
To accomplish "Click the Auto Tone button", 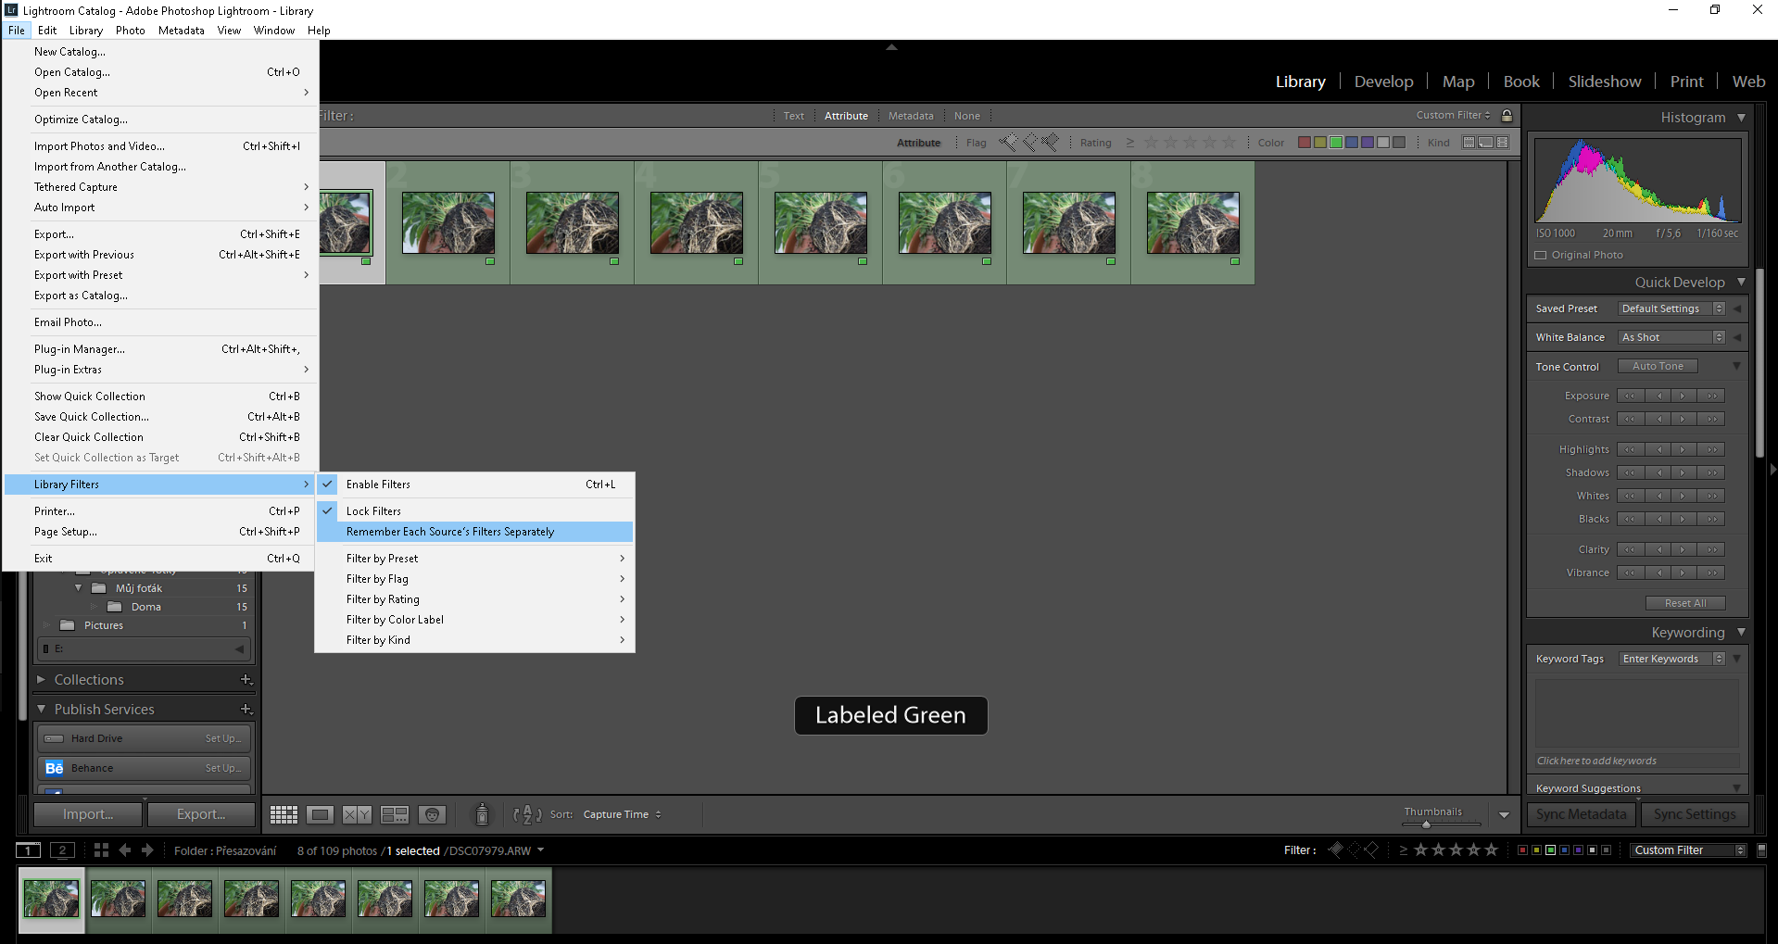I will pyautogui.click(x=1657, y=367).
